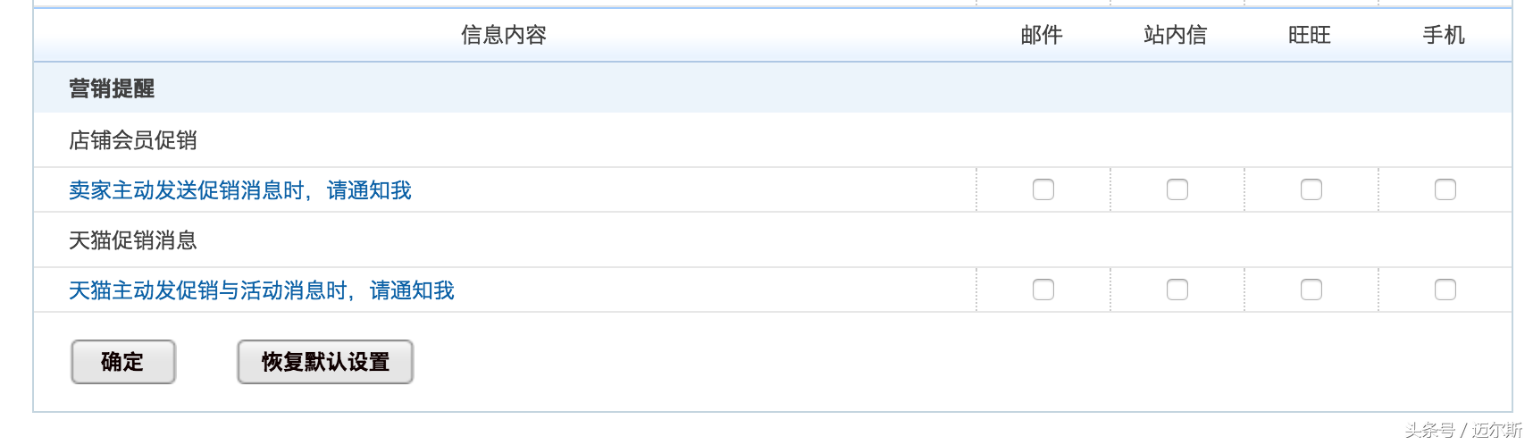Click the 信息内容 column header
Image resolution: width=1533 pixels, height=445 pixels.
coord(503,35)
